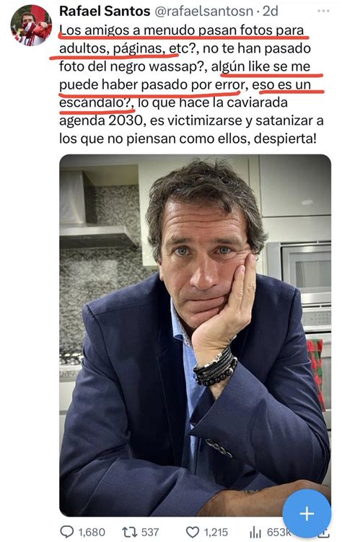This screenshot has height=542, width=342.
Task: Open the display name Rafael Santos
Action: coord(105,11)
